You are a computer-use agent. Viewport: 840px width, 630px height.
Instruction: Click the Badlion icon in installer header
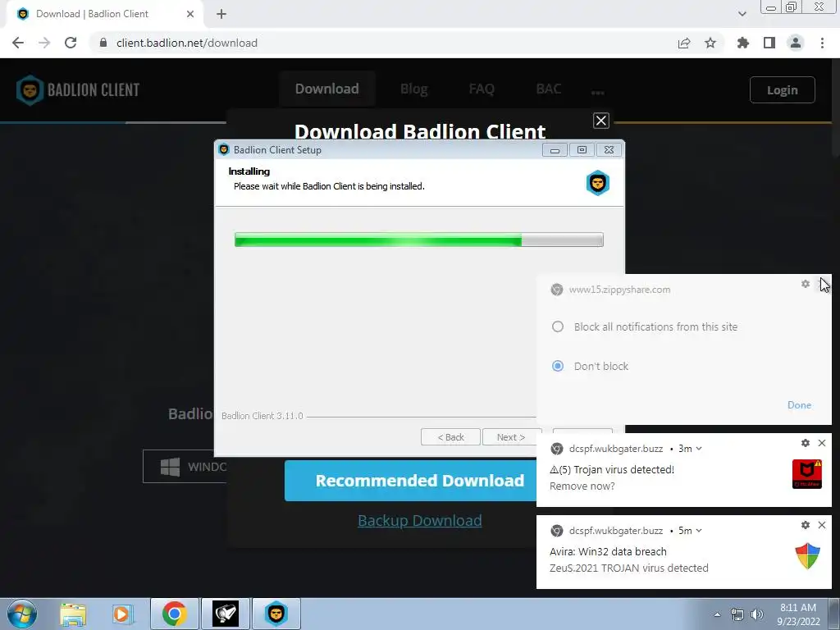(597, 183)
